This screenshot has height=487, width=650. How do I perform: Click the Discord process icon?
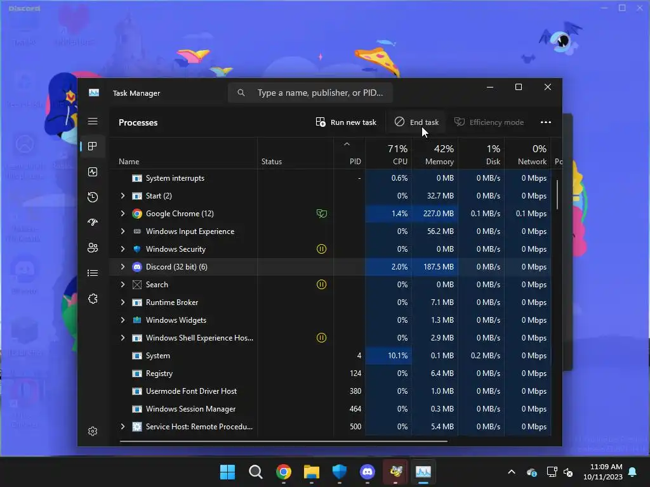[137, 267]
